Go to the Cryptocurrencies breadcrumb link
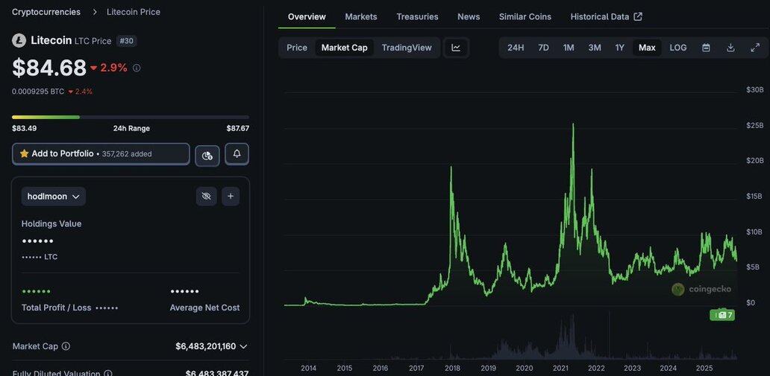 46,12
